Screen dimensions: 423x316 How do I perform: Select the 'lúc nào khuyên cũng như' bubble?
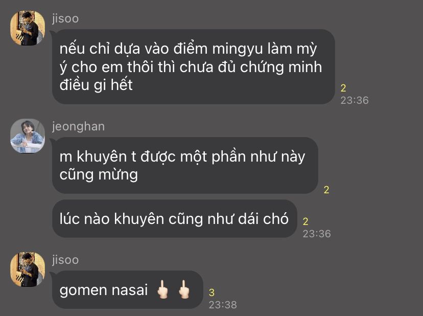174,218
